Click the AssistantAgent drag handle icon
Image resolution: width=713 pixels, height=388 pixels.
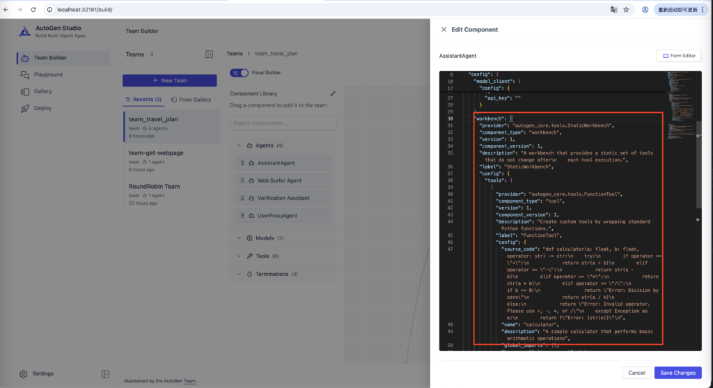[x=242, y=163]
